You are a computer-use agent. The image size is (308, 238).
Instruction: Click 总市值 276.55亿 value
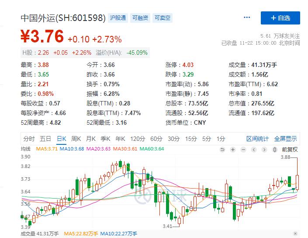tap(263, 103)
